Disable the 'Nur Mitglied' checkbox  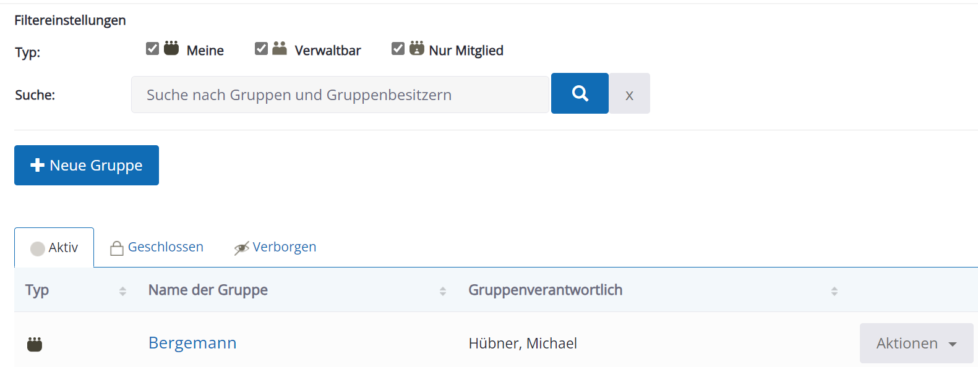point(398,48)
